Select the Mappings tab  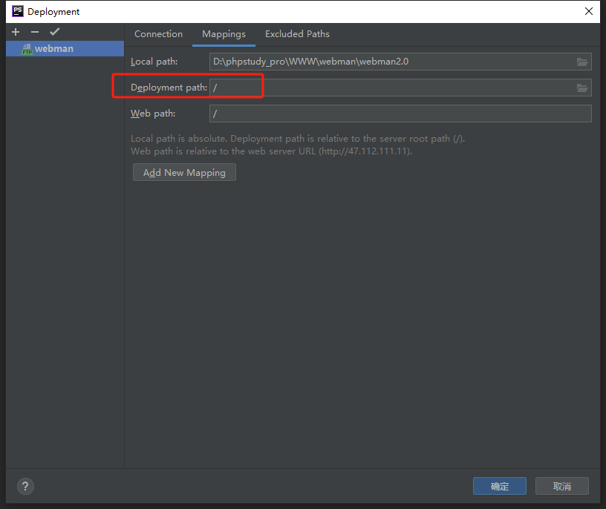click(224, 34)
